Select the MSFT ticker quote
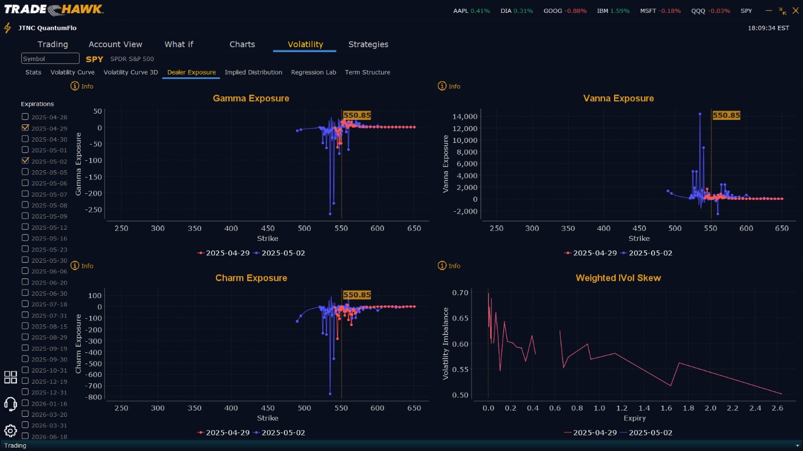Screen dimensions: 803x451 661,11
